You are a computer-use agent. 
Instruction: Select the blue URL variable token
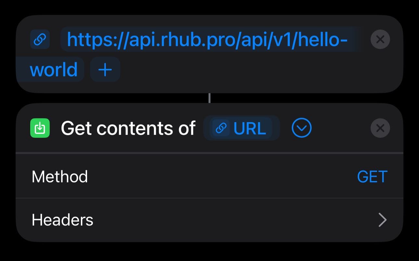[x=242, y=128]
